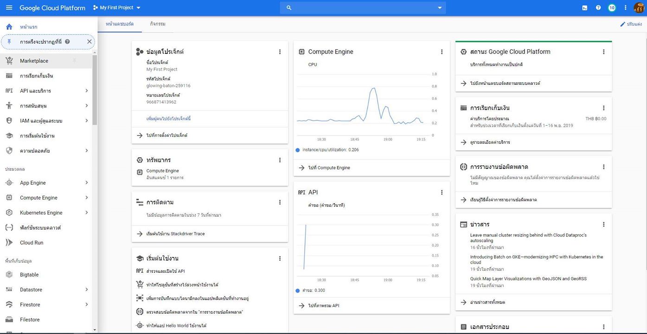This screenshot has height=334, width=647.
Task: View notifications badge showing 10
Action: [612, 8]
